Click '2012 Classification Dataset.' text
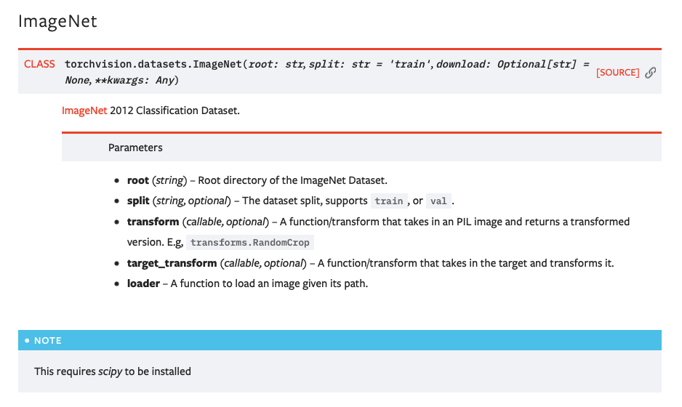This screenshot has height=407, width=682. point(174,110)
